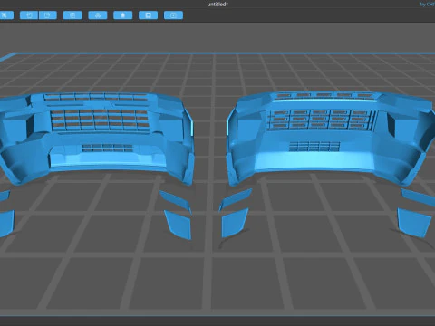Viewport: 435px width, 326px height.
Task: Select upper flat panel piece beneath left bumper's right end
Action: [x=176, y=201]
